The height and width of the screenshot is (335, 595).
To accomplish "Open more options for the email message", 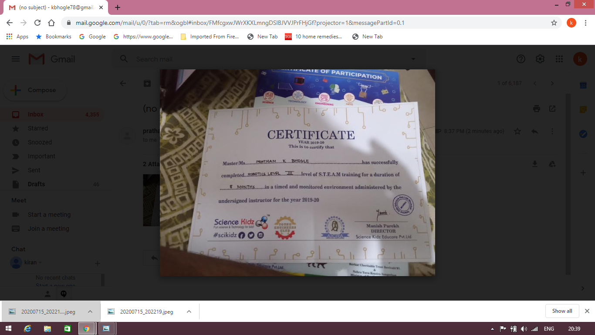I will tap(552, 131).
